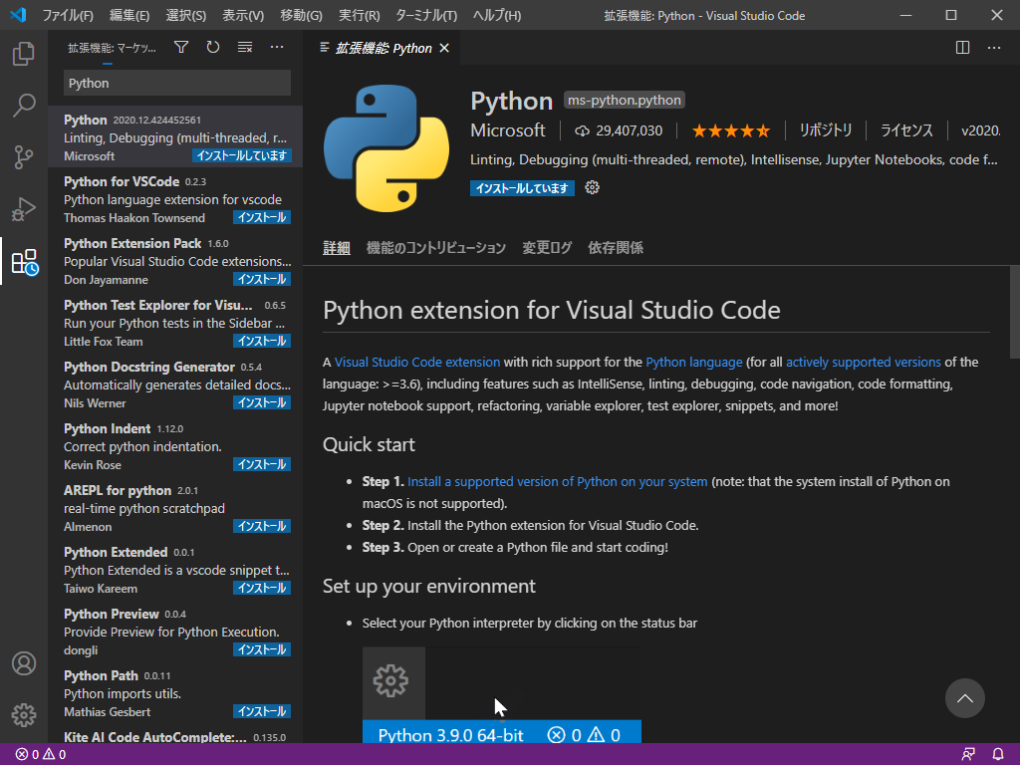Open the 移動(G) menu
1020x765 pixels.
point(301,15)
